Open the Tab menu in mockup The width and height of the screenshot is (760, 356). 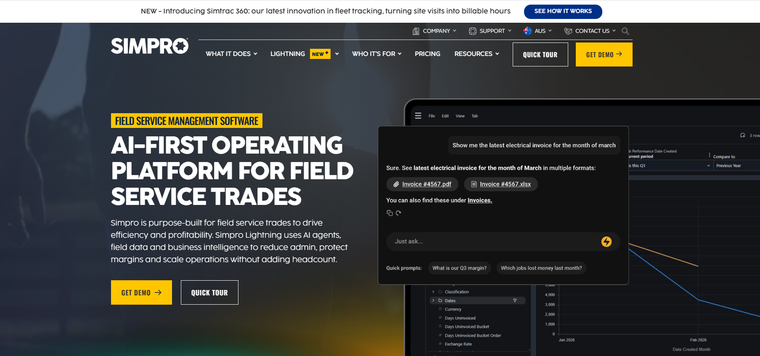[474, 116]
